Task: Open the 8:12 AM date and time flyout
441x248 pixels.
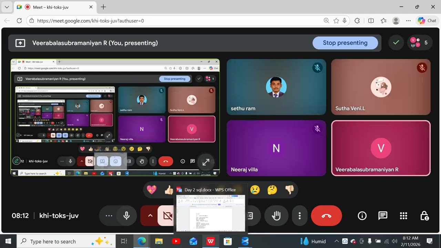Action: click(x=410, y=241)
